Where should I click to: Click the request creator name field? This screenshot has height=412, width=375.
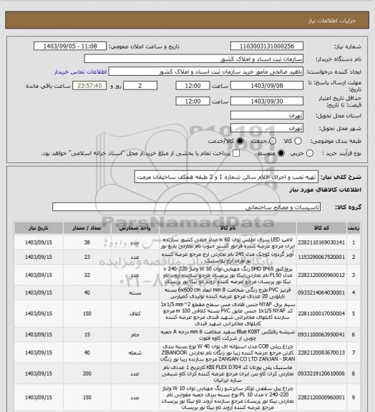(206, 72)
